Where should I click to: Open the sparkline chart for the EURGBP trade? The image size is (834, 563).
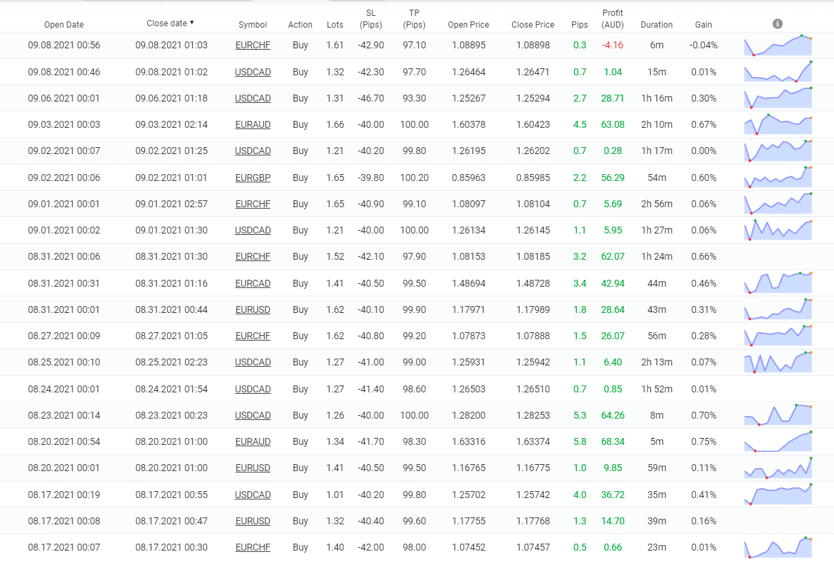pyautogui.click(x=778, y=178)
